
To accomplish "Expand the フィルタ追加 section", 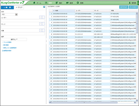I will (x=7, y=42).
